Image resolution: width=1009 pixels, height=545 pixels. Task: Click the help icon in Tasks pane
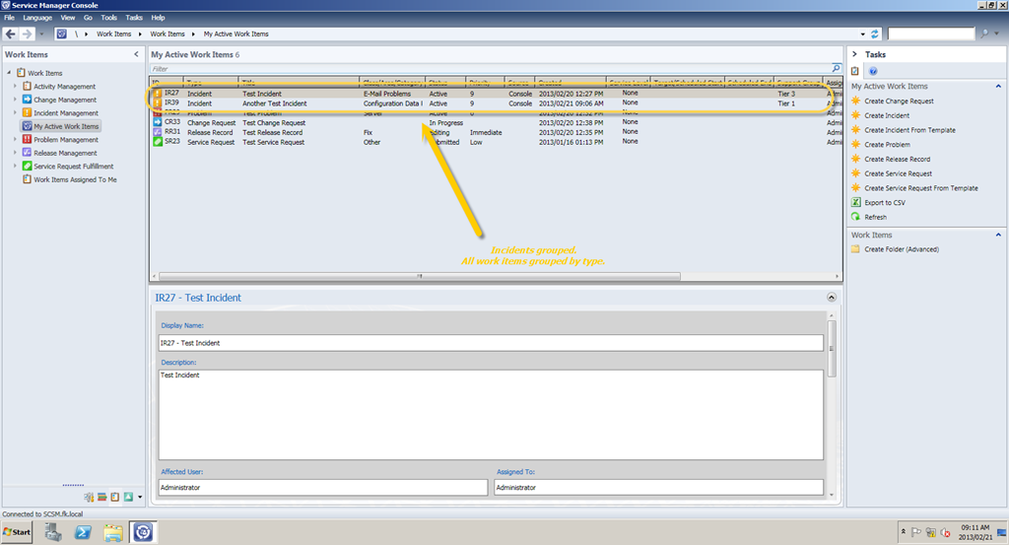[873, 71]
